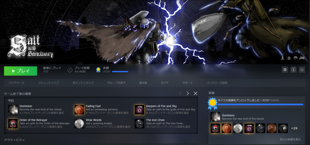Open game settings with the gear icon
The height and width of the screenshot is (145, 310).
285,70
